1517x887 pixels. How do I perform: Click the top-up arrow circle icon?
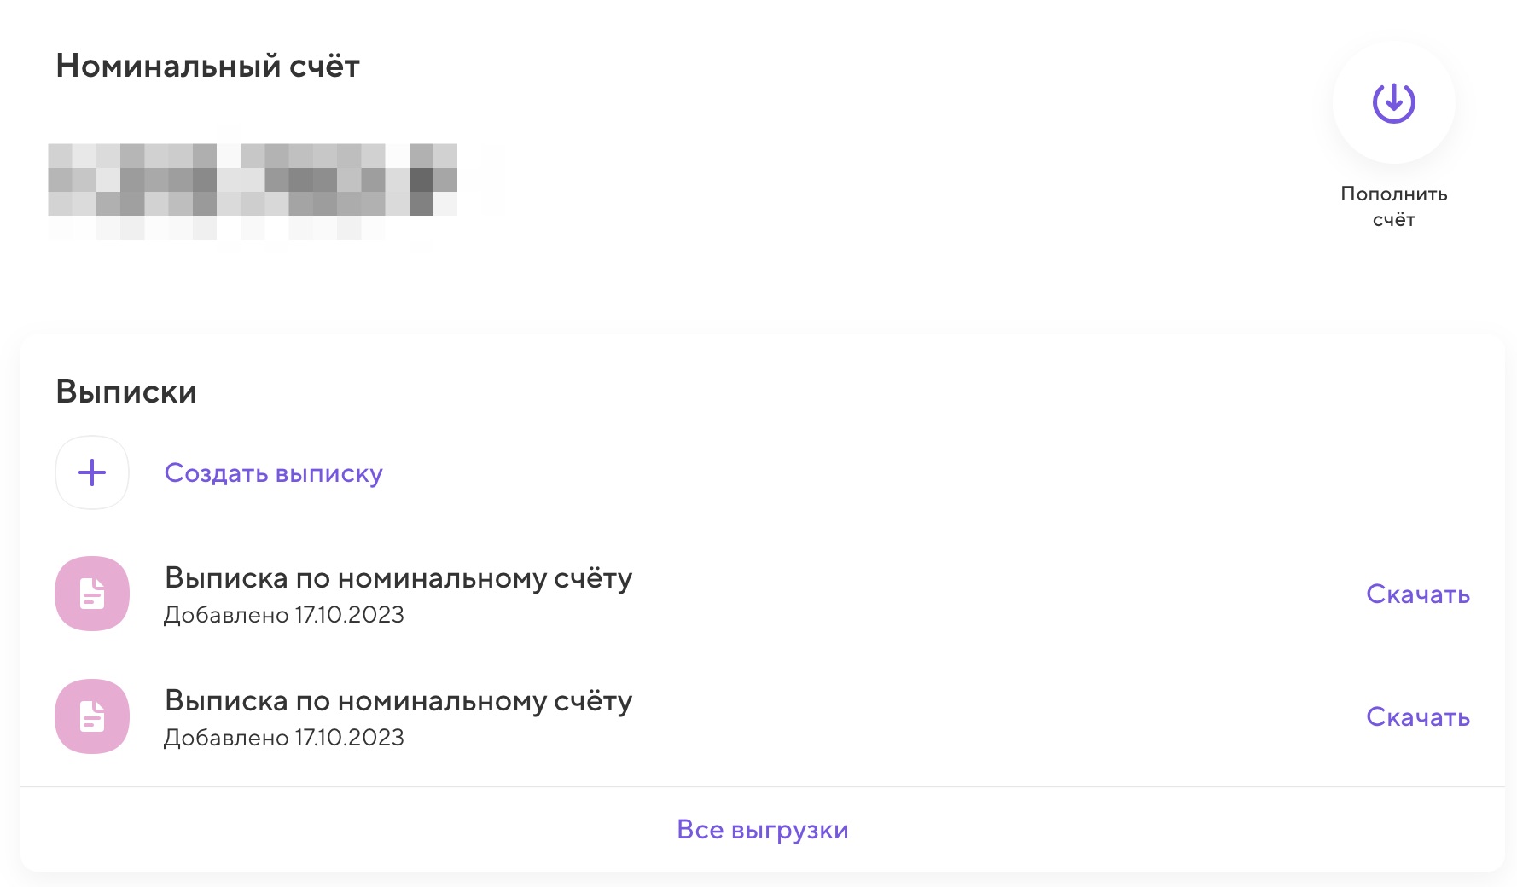click(1393, 103)
